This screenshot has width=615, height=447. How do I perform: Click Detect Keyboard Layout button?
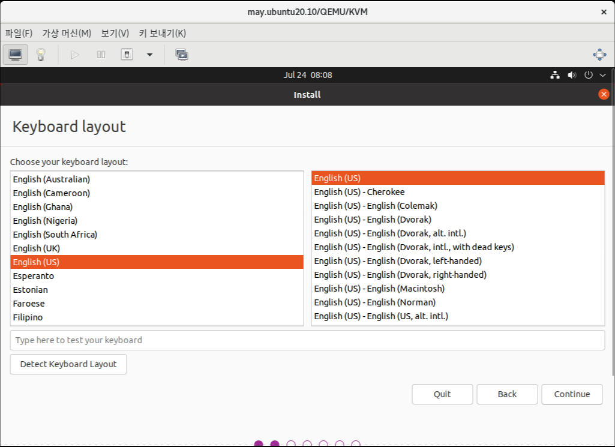click(x=68, y=364)
